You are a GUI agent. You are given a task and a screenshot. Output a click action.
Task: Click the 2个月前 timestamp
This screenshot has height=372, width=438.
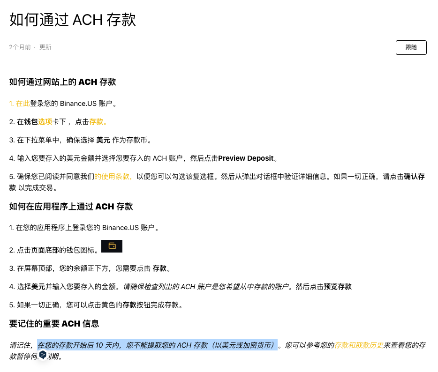20,47
